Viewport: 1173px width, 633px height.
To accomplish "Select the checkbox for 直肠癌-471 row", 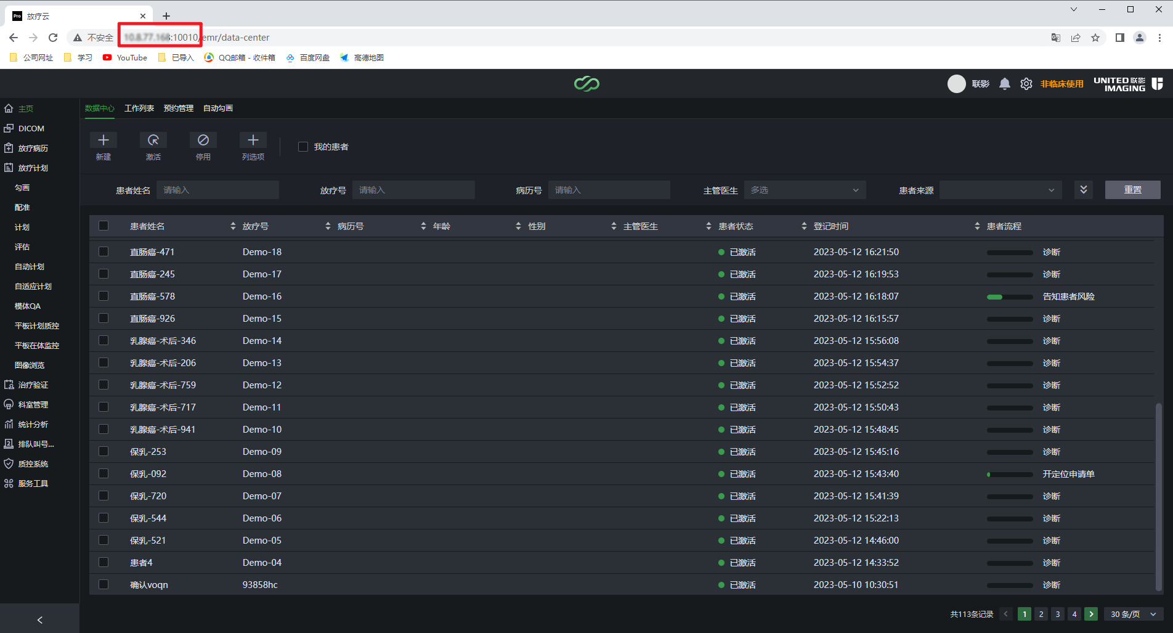I will (x=103, y=252).
